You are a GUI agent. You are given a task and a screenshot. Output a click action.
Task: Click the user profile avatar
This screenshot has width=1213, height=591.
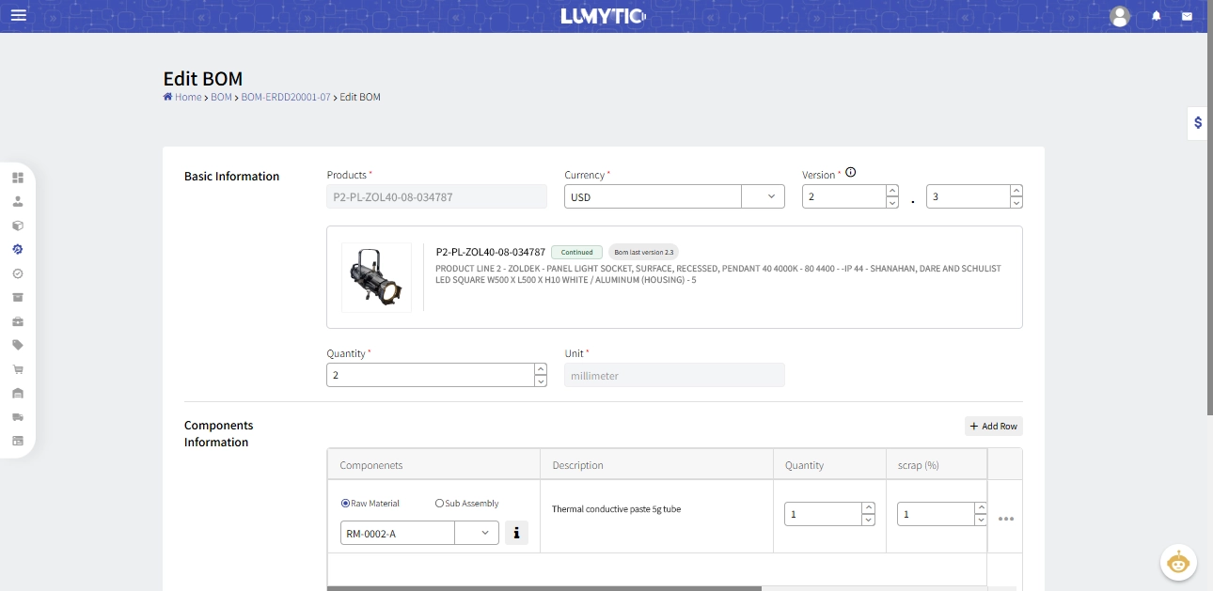(1119, 16)
